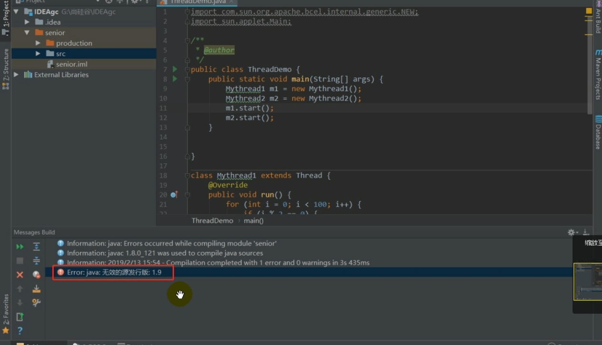Screen dimensions: 602x345
Task: Open Messages panel gear settings
Action: (x=572, y=232)
